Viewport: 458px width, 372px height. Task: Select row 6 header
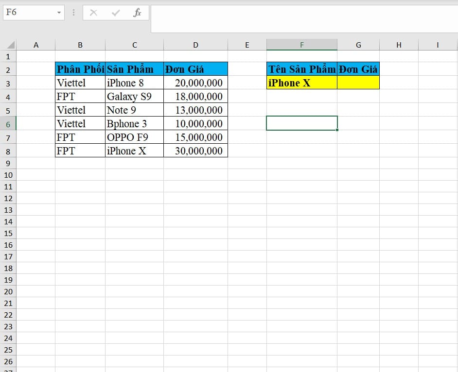(8, 124)
